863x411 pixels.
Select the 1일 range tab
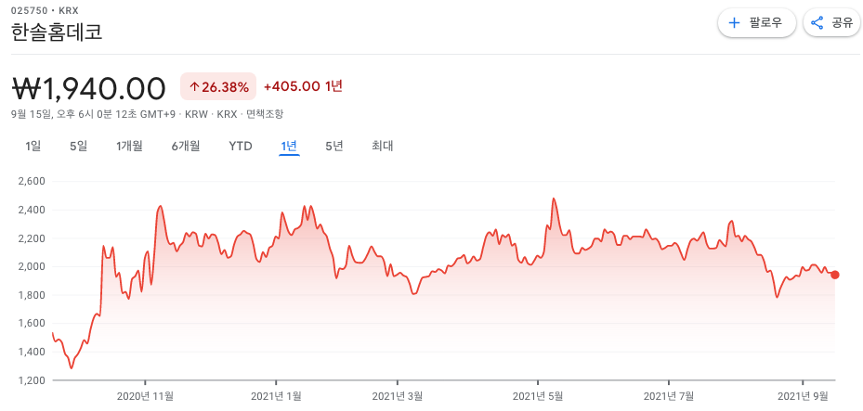click(33, 147)
